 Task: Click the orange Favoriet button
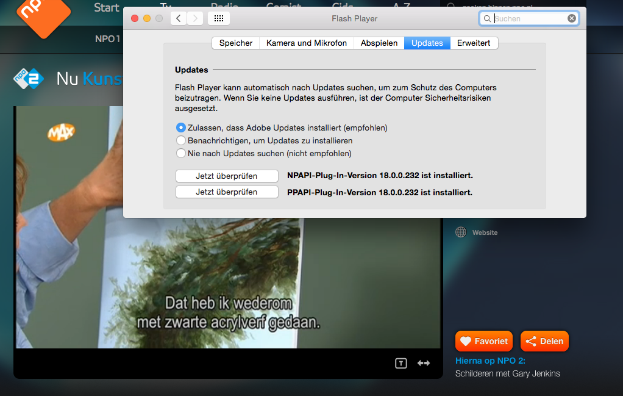click(x=484, y=341)
